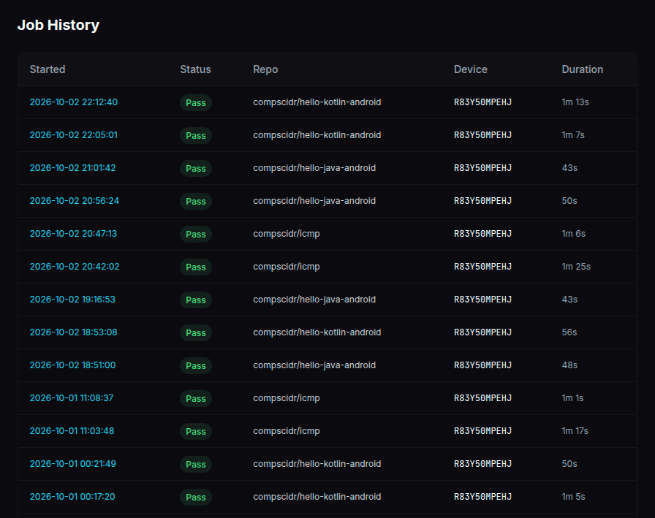
Task: Open job started 2026-10-01 00:17:20
Action: click(72, 497)
